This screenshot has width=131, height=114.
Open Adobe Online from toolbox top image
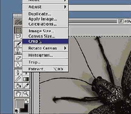tap(18, 22)
